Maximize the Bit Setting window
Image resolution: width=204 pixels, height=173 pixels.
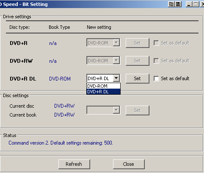(196, 4)
